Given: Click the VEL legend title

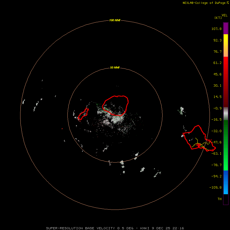Looking at the screenshot, I should tap(225, 15).
